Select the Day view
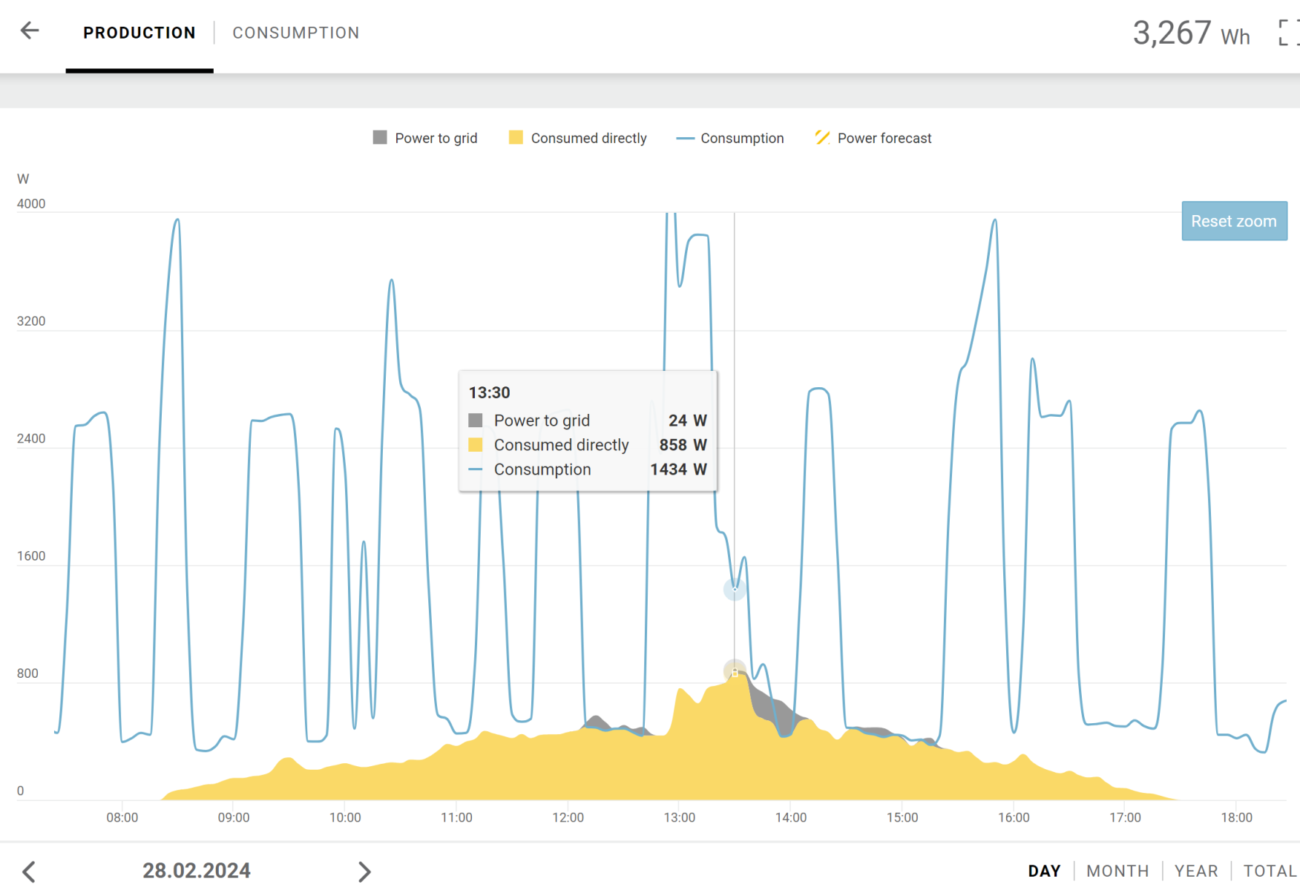1300x890 pixels. coord(1044,871)
